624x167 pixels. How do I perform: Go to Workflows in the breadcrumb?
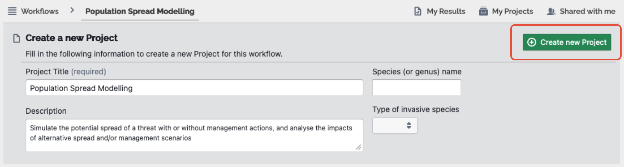coord(40,11)
